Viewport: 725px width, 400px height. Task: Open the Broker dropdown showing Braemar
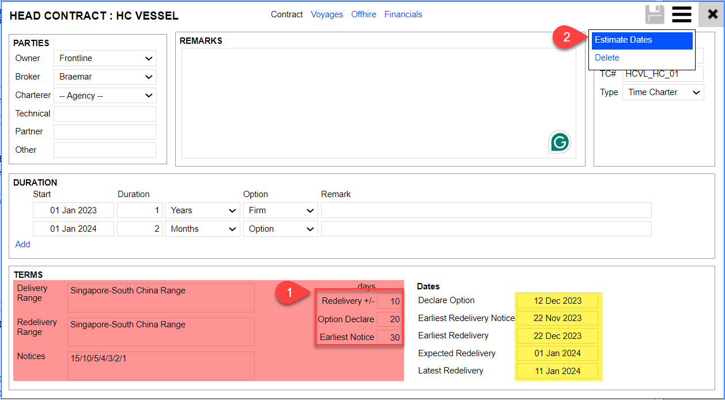click(105, 77)
